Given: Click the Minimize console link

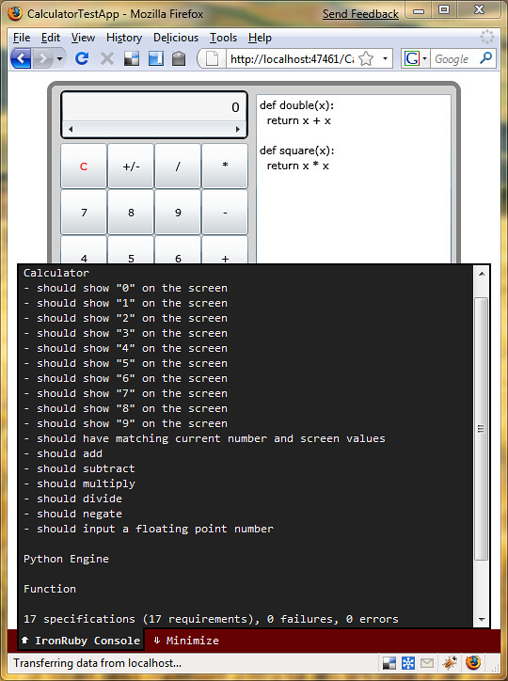Looking at the screenshot, I should 186,641.
